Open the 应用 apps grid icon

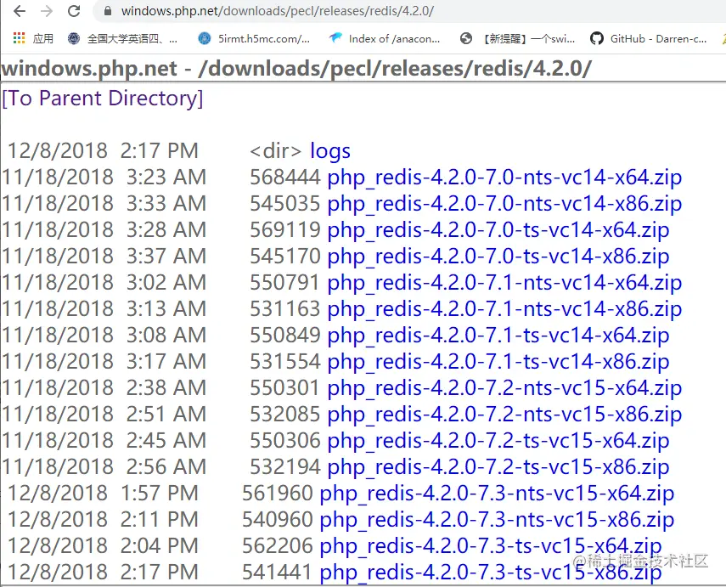(19, 38)
